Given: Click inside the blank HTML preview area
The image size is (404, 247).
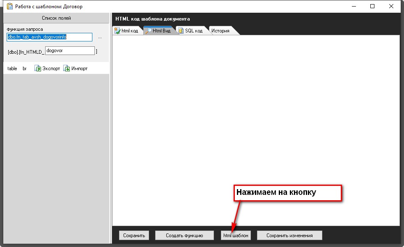Looking at the screenshot, I should click(255, 123).
